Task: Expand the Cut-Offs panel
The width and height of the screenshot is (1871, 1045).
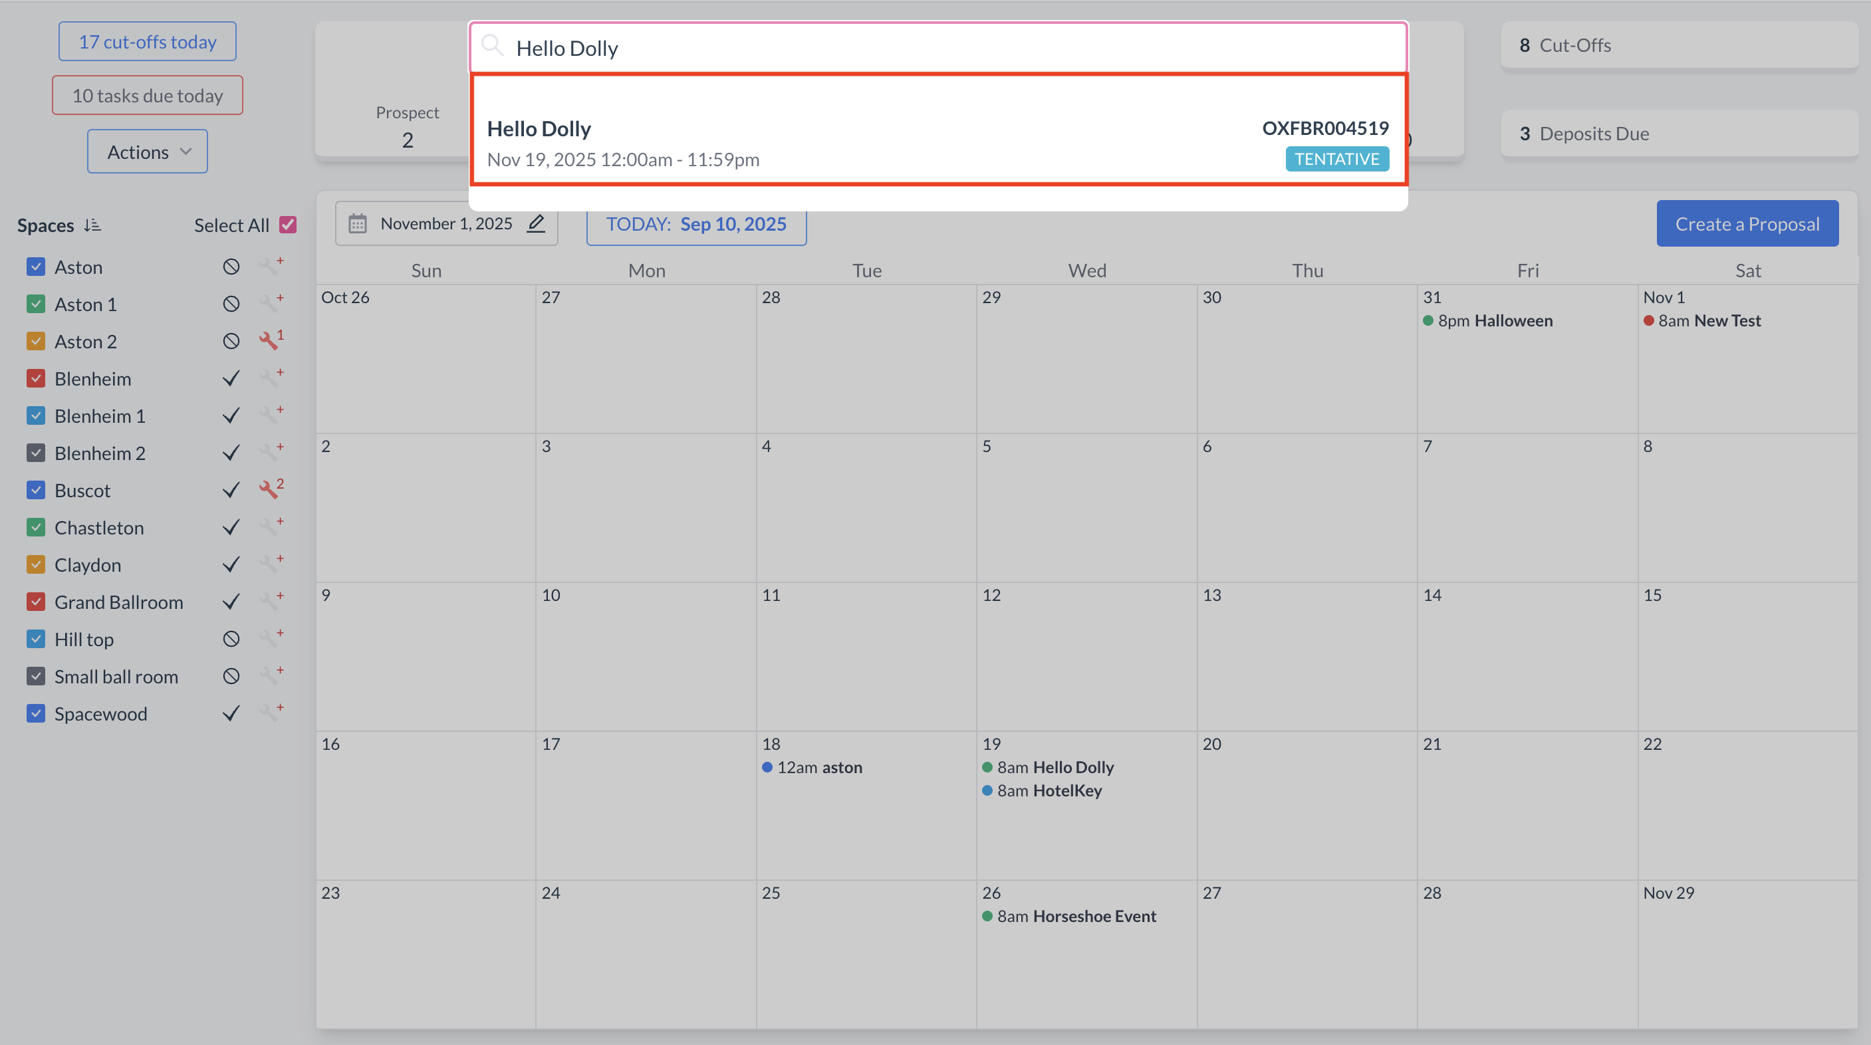Action: [x=1678, y=45]
